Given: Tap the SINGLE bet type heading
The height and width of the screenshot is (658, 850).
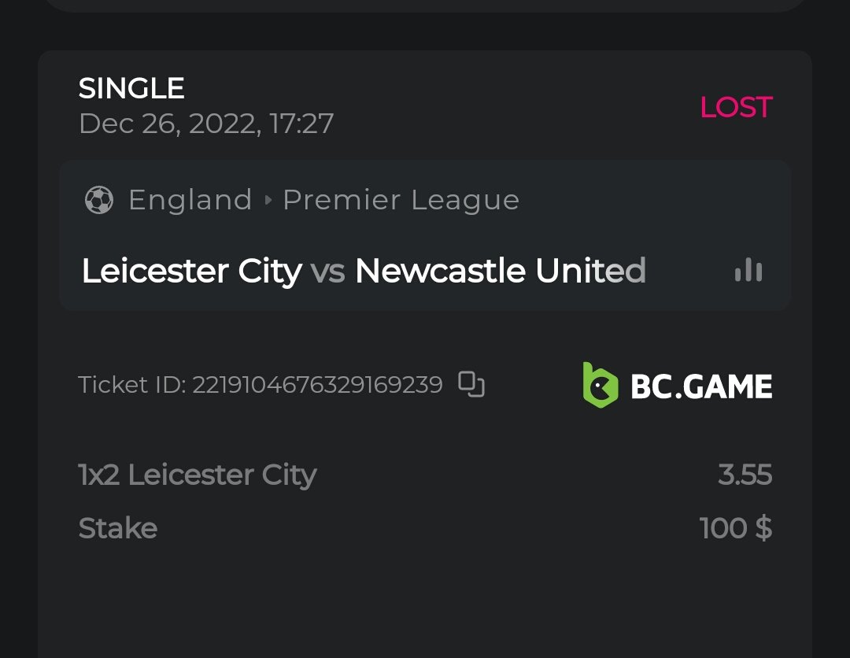Looking at the screenshot, I should tap(131, 88).
